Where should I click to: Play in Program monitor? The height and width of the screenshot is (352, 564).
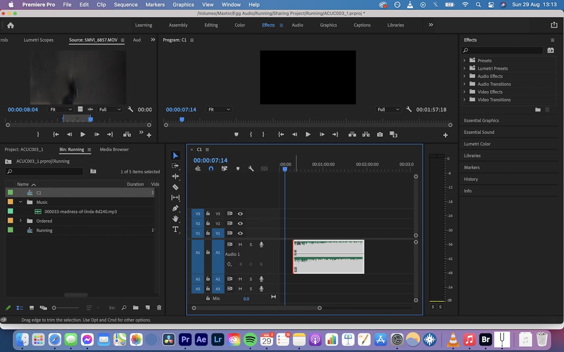pyautogui.click(x=308, y=134)
